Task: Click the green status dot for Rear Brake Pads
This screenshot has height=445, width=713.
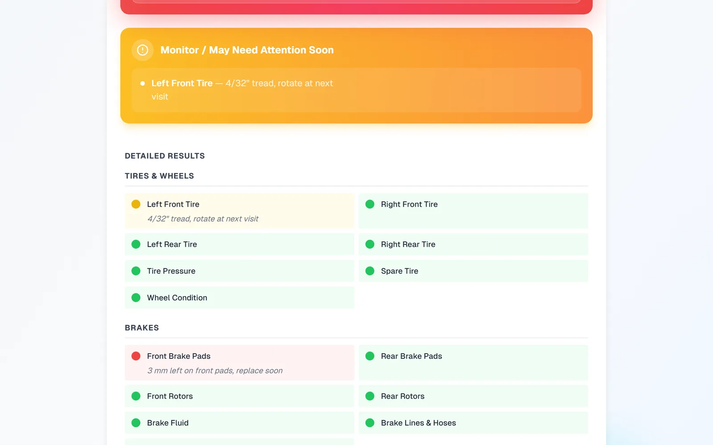Action: (x=370, y=356)
